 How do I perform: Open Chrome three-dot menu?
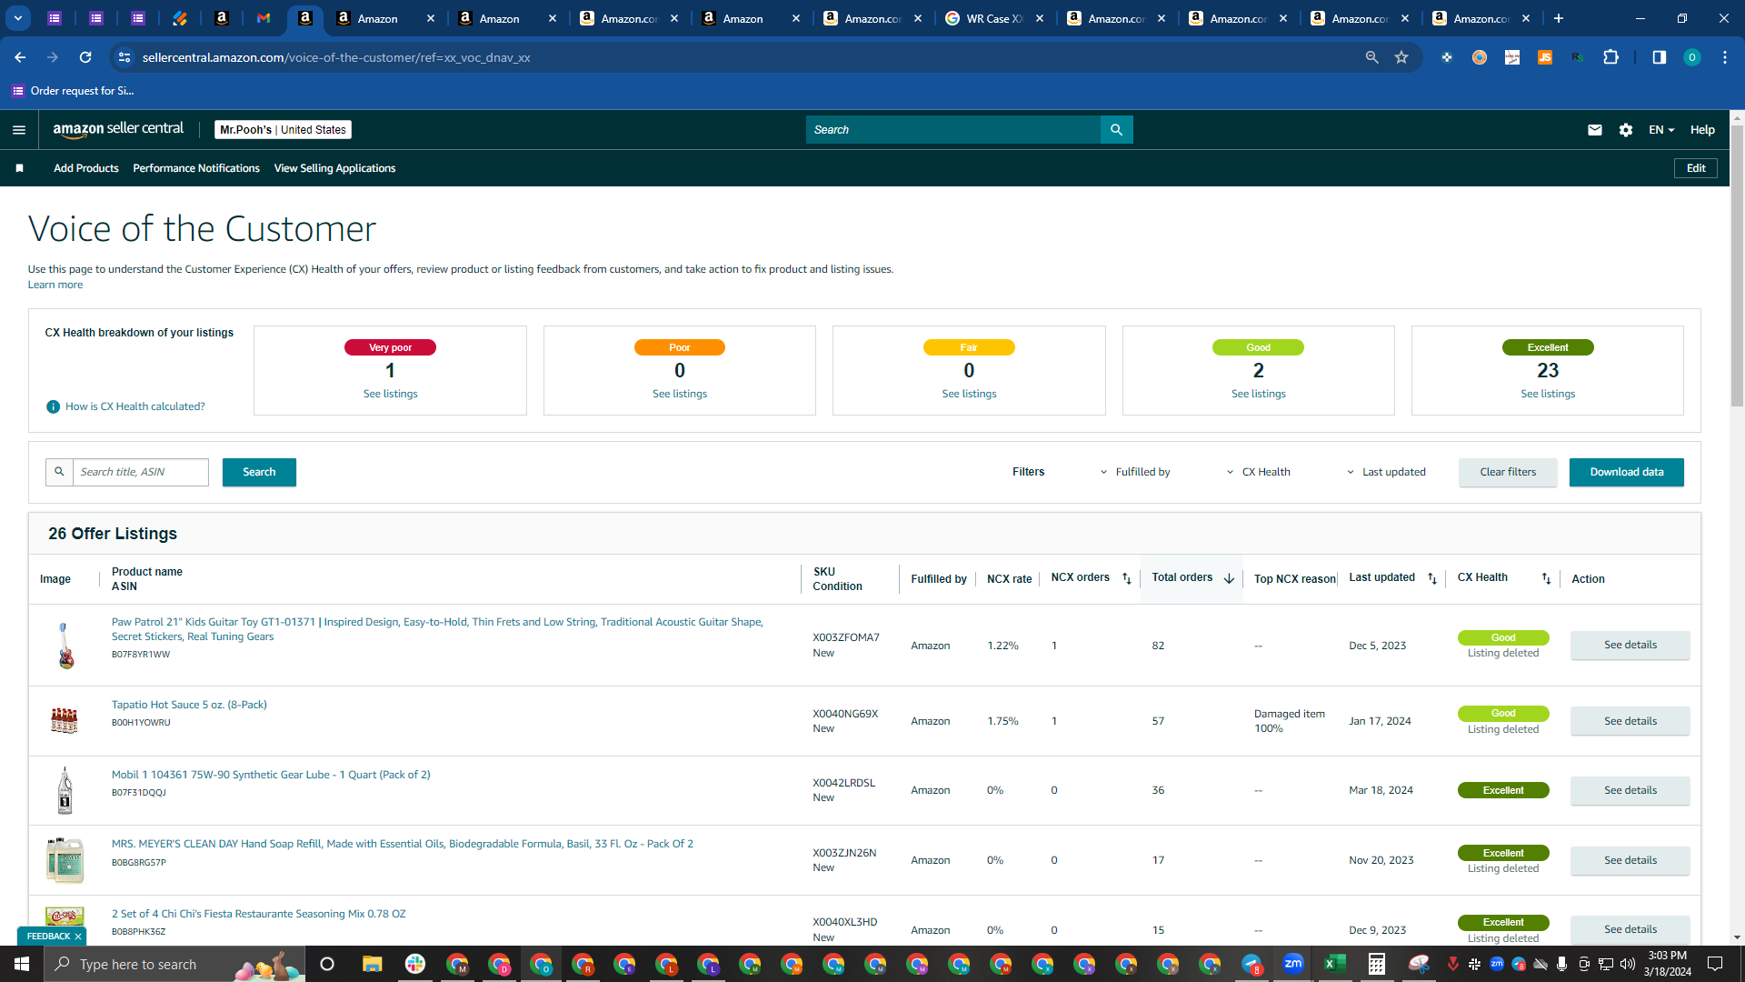1725,57
